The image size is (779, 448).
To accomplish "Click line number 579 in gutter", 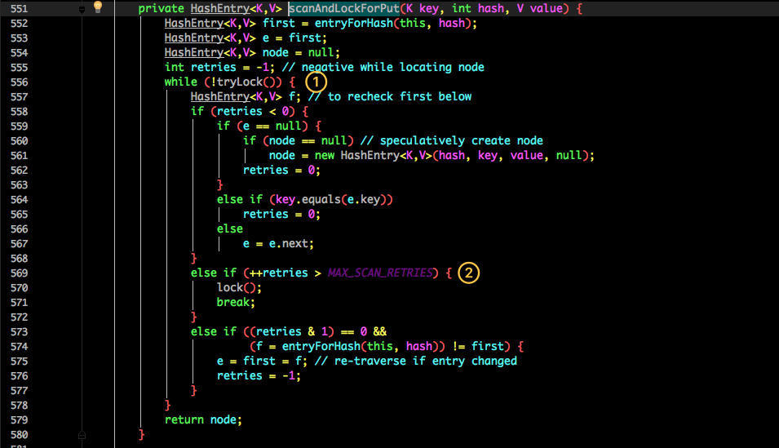I will [x=20, y=419].
